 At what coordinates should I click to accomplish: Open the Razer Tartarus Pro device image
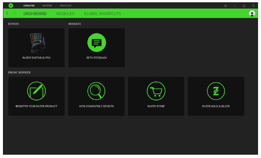pos(38,43)
